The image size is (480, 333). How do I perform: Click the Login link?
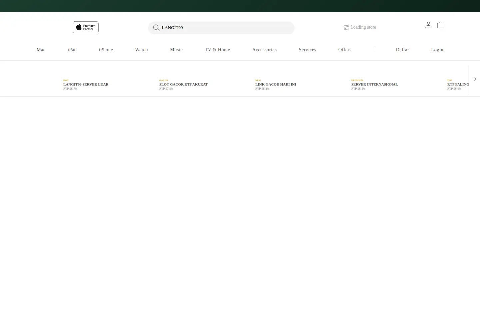coord(437,50)
